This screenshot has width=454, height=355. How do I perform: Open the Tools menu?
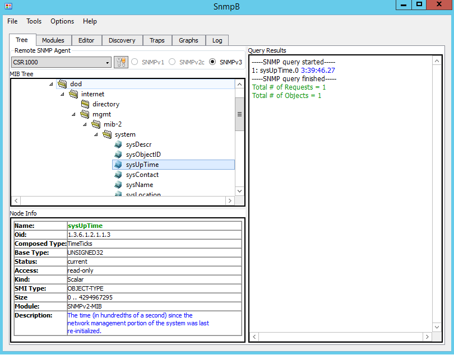34,21
